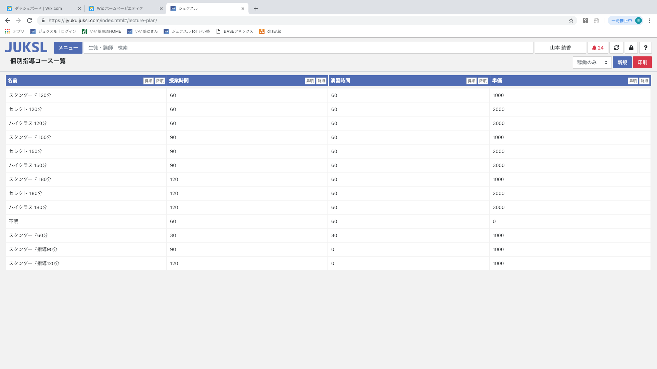657x369 pixels.
Task: Sort 名前 column ascending with 昇順
Action: pyautogui.click(x=149, y=81)
